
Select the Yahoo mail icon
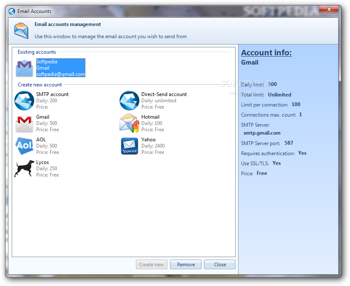[130, 146]
